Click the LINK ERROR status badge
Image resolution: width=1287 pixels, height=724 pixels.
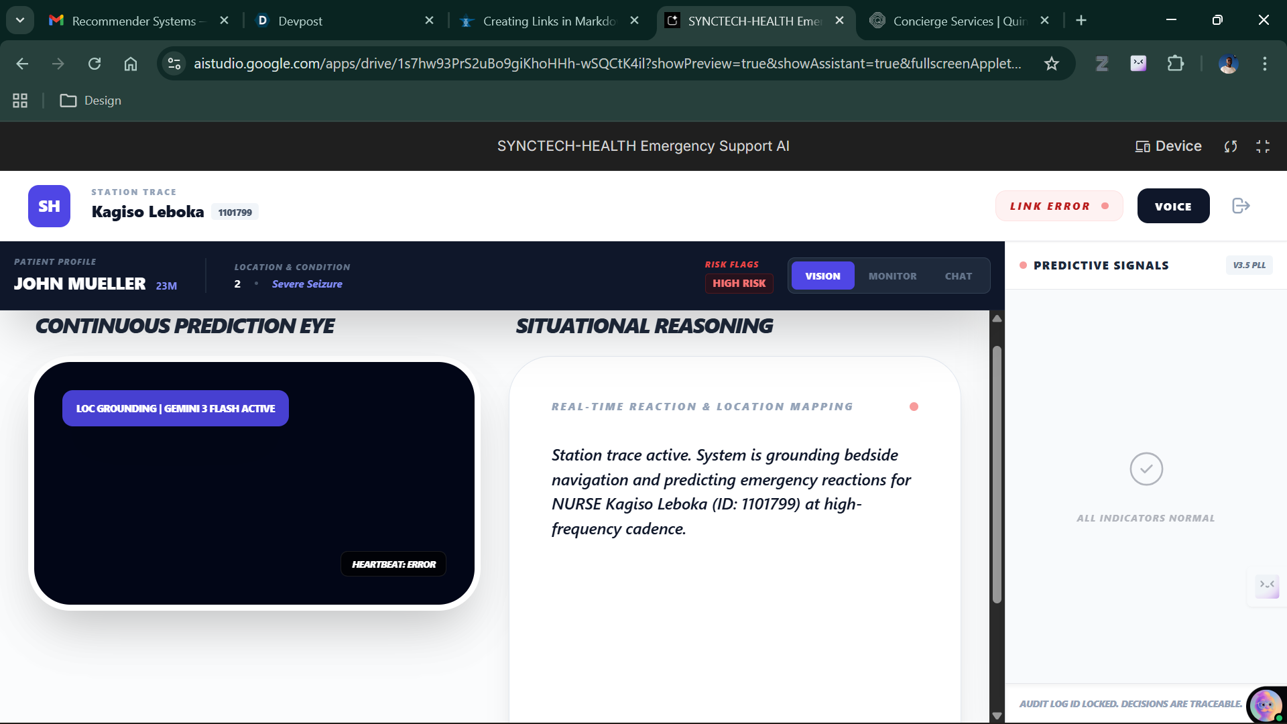coord(1058,206)
